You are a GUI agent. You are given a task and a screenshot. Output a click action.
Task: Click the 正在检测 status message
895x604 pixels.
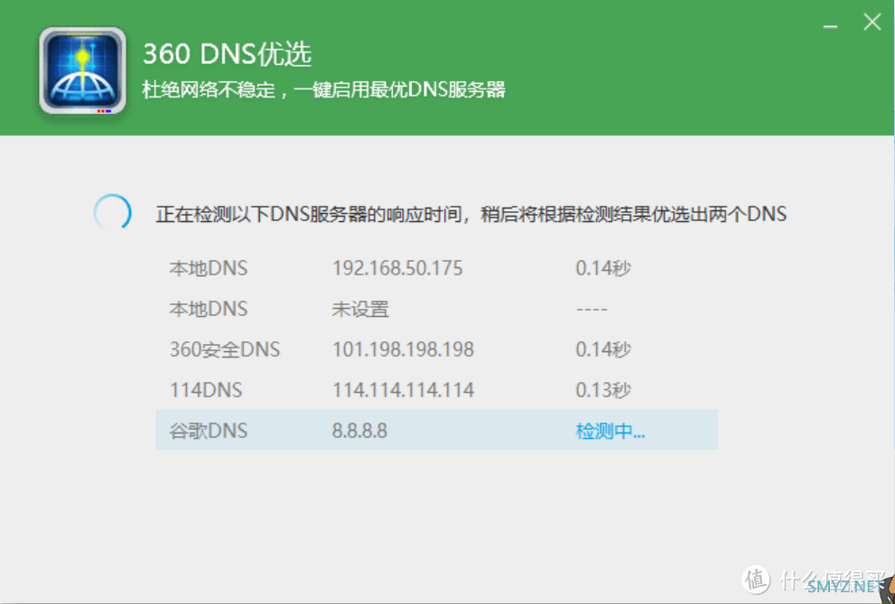click(x=471, y=214)
